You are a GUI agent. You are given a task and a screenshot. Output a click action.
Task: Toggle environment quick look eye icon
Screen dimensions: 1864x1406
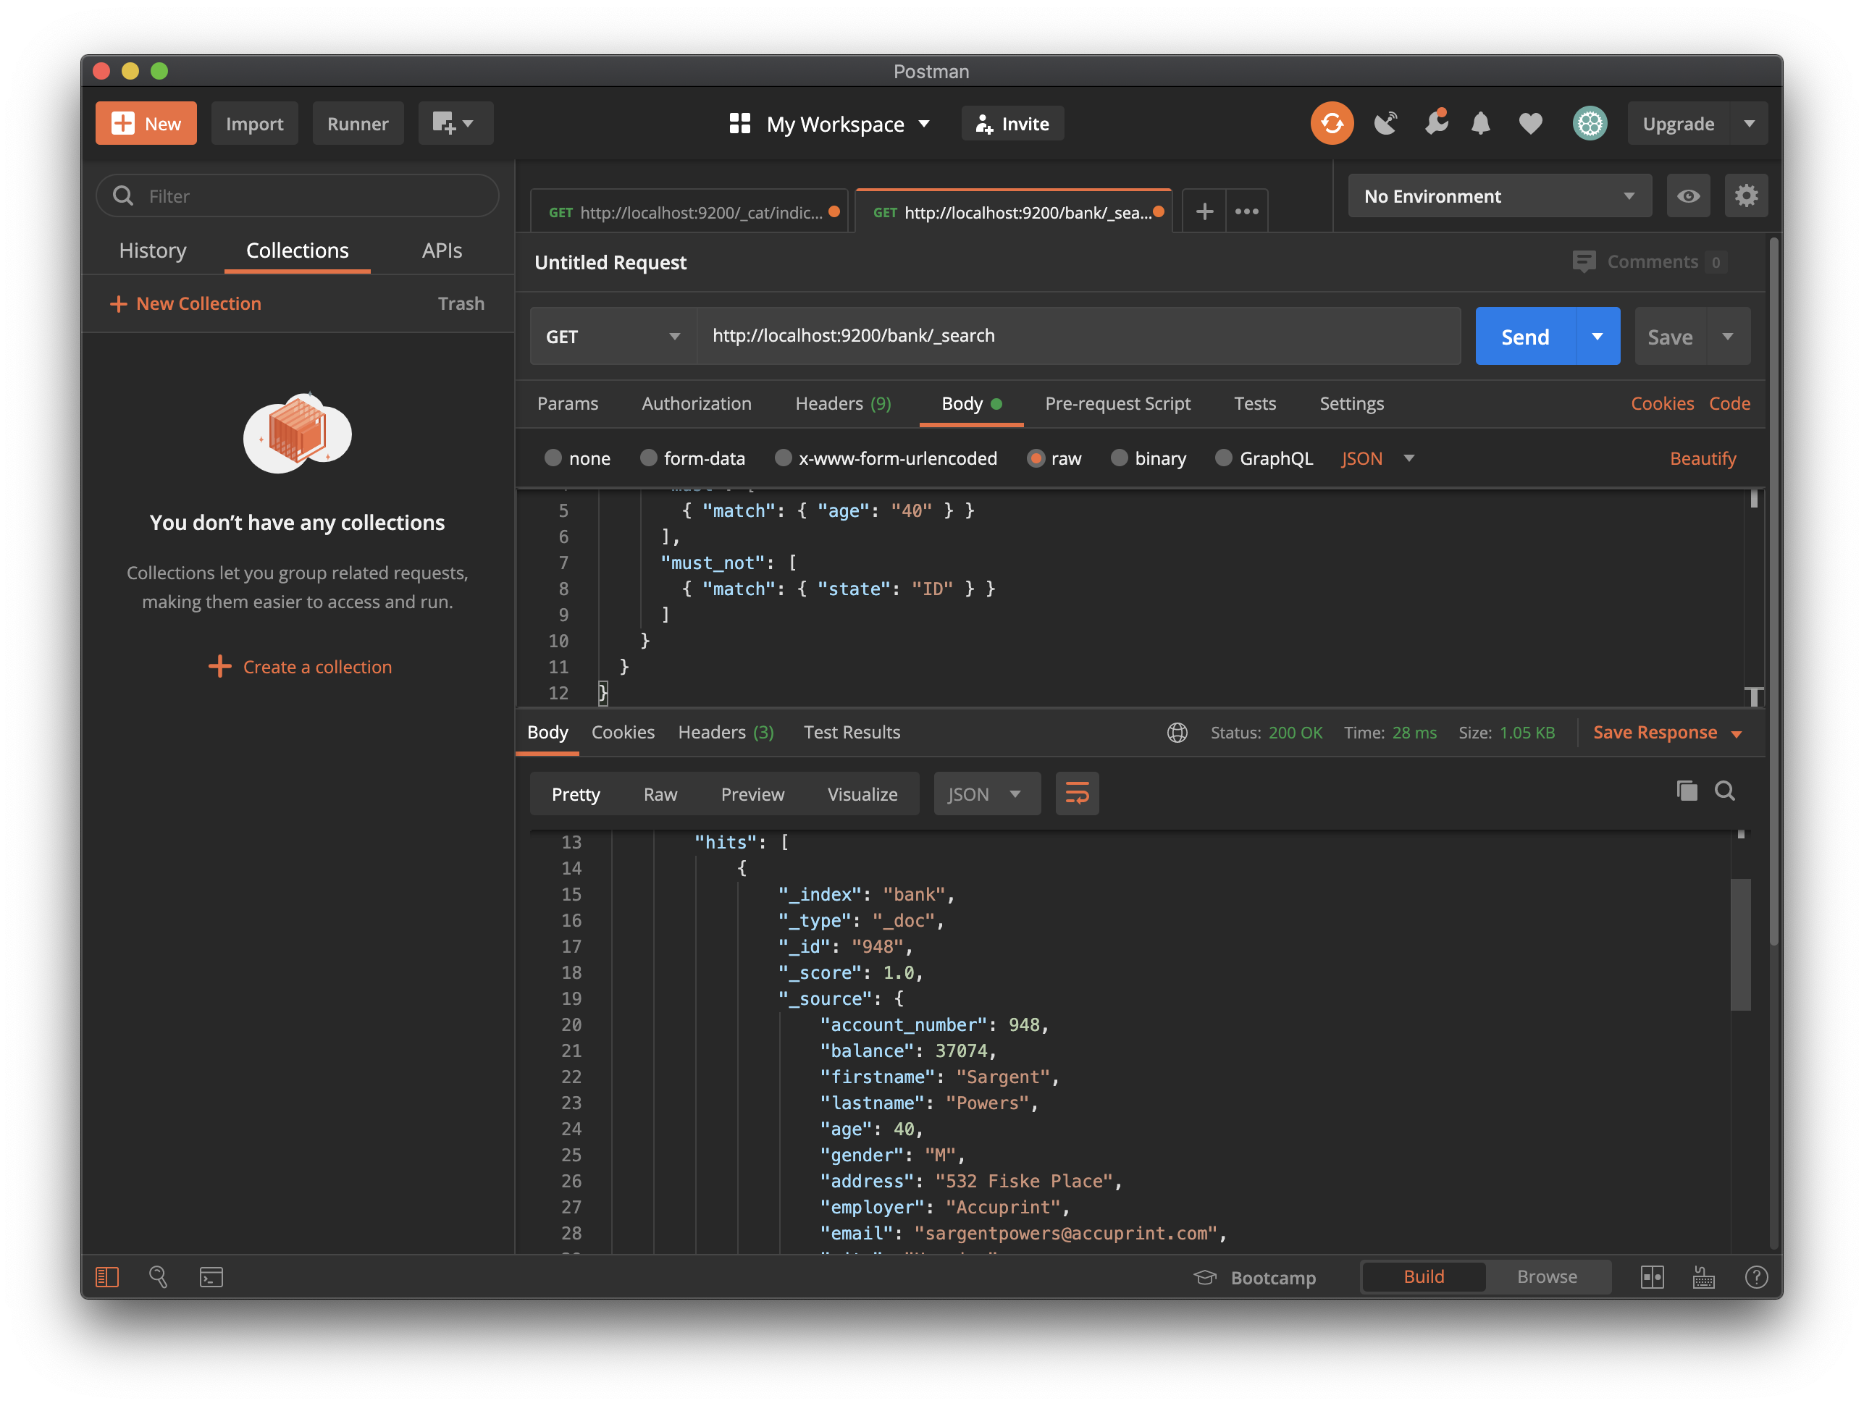point(1687,196)
